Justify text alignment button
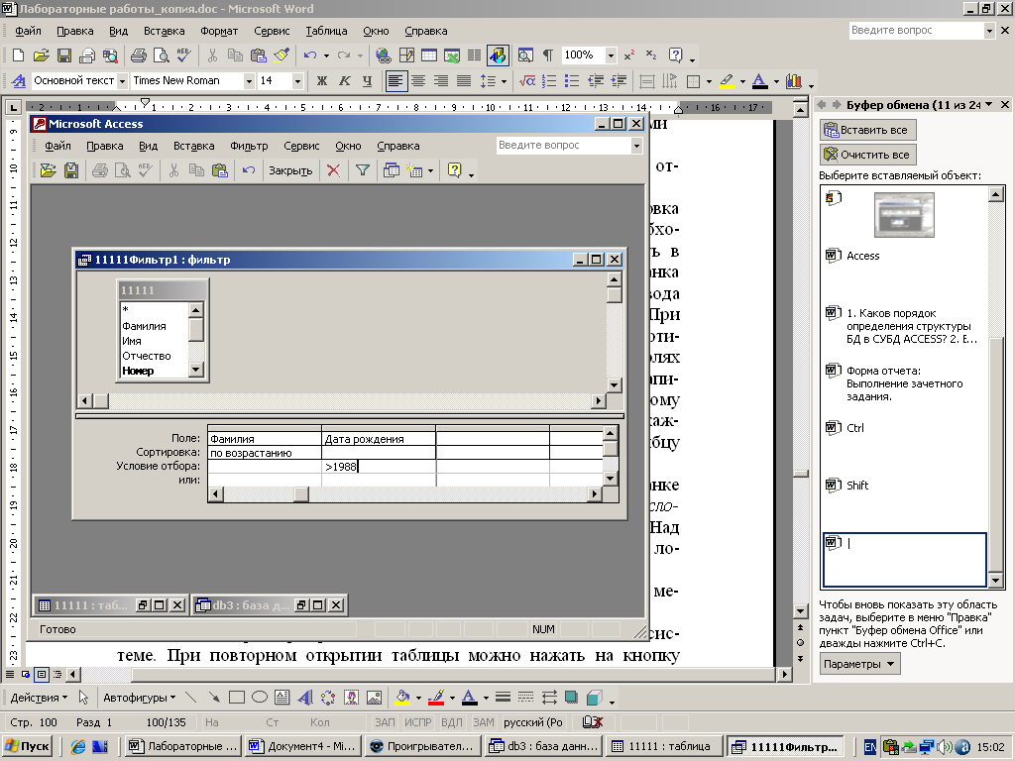 [x=464, y=81]
